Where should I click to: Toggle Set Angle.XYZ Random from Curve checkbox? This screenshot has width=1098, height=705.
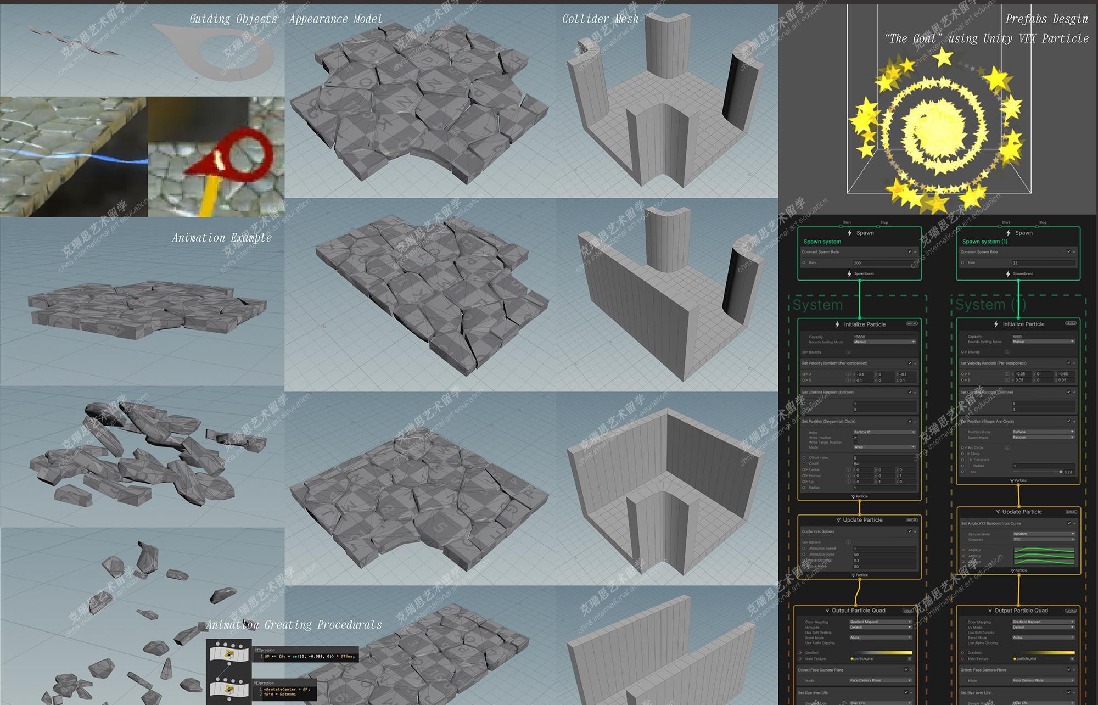click(x=1068, y=523)
